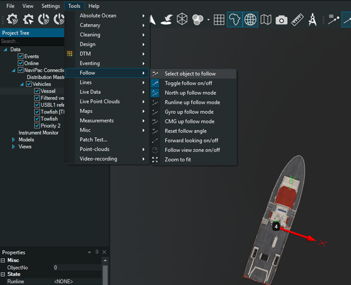Open the View menu
351x285 pixels.
pos(28,6)
